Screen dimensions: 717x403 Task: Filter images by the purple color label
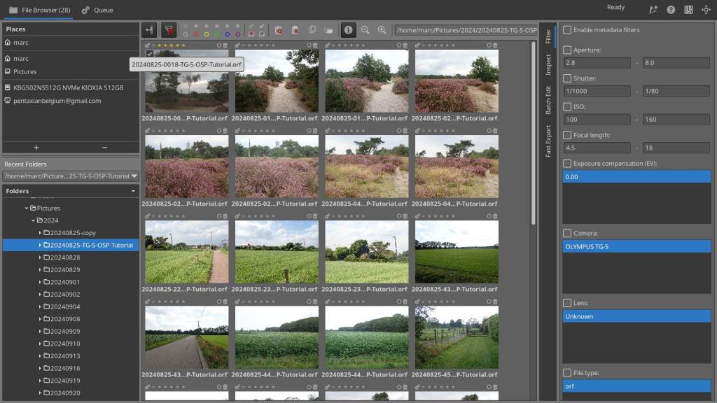pyautogui.click(x=238, y=34)
